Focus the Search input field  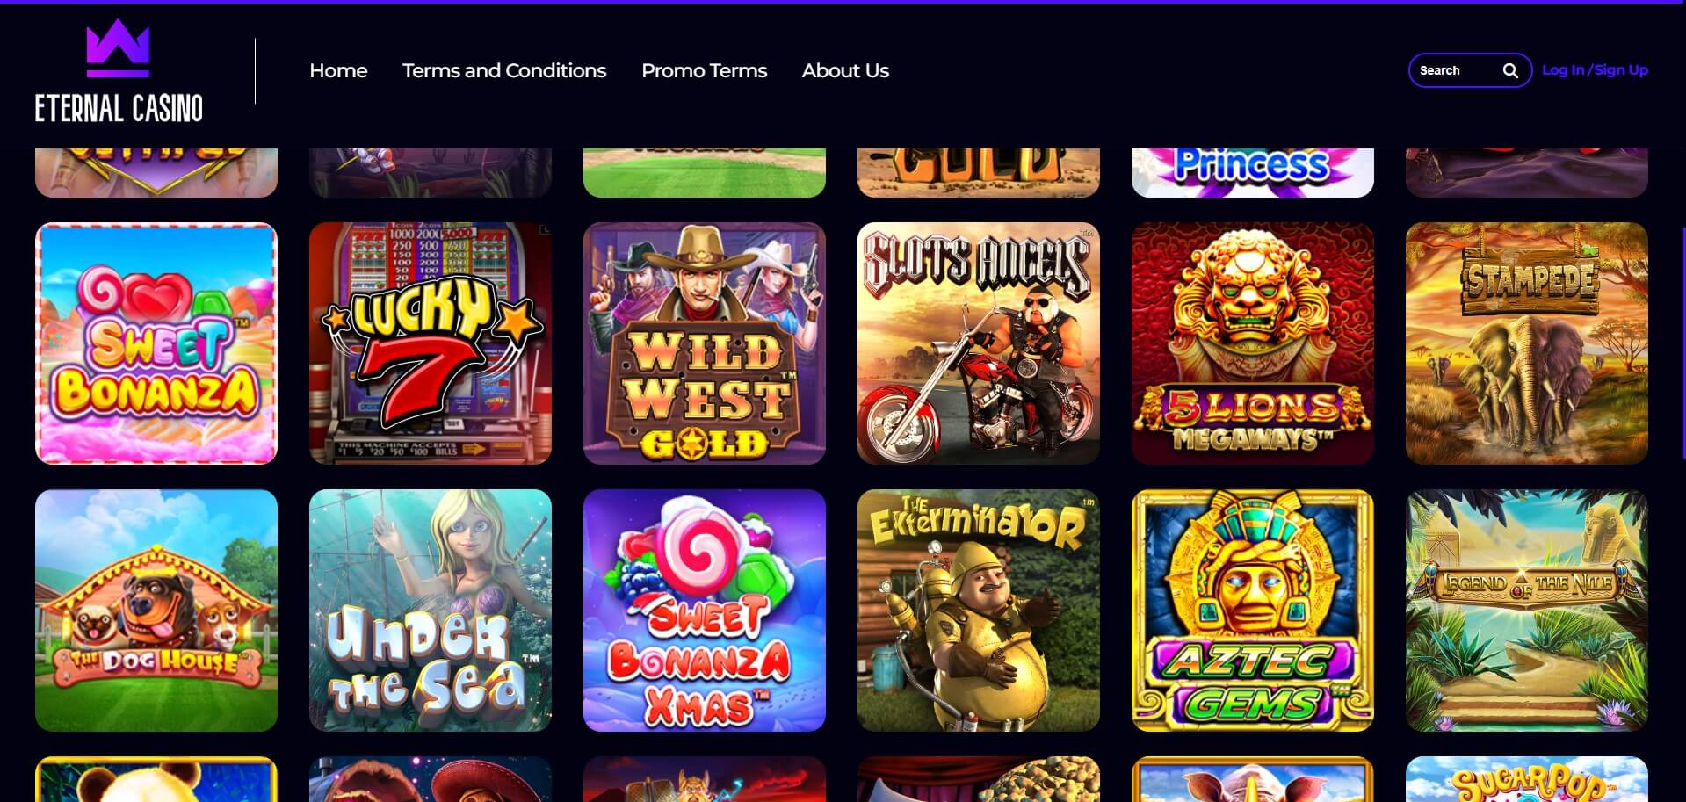pyautogui.click(x=1457, y=70)
